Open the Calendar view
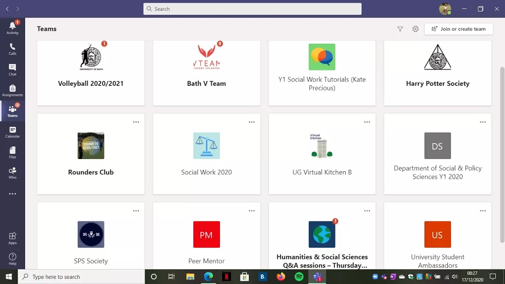 click(12, 132)
